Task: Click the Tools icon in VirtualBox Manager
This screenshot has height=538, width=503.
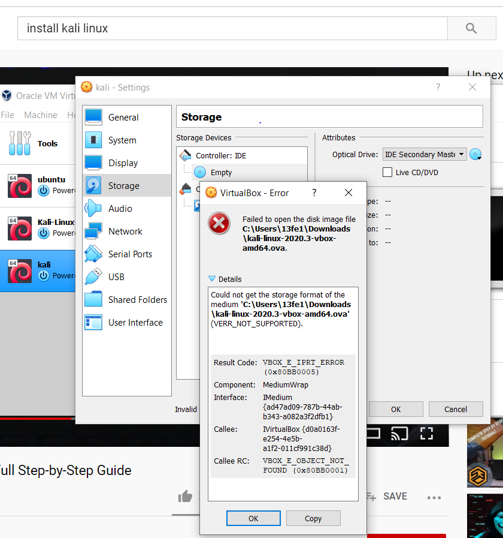Action: [x=20, y=143]
